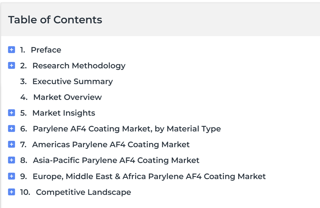Image resolution: width=320 pixels, height=208 pixels.
Task: Click plus icon for Americas Parylene chapter
Action: [x=12, y=145]
